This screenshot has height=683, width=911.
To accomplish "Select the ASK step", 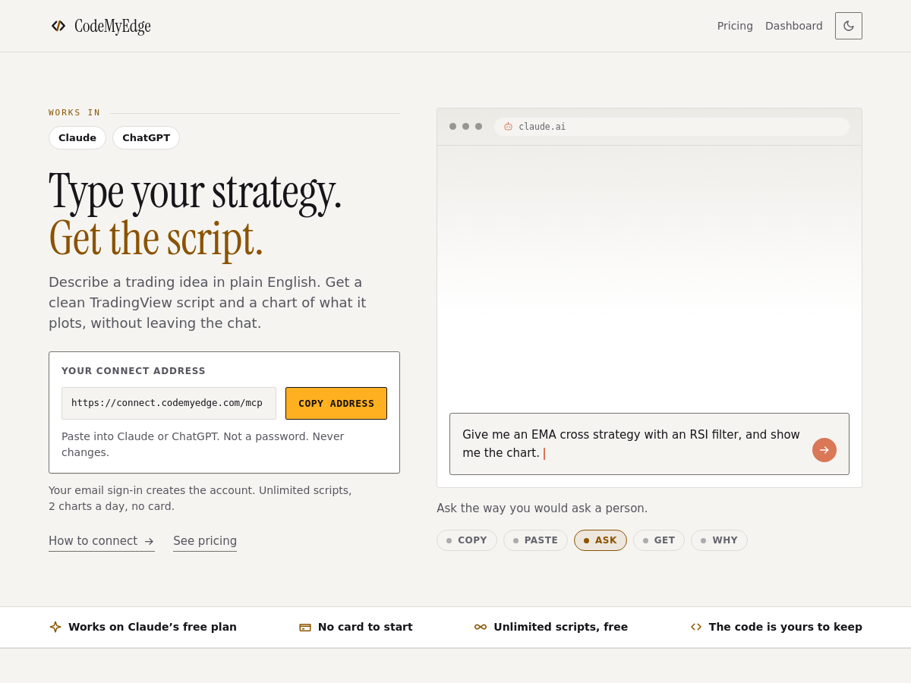I will 601,540.
